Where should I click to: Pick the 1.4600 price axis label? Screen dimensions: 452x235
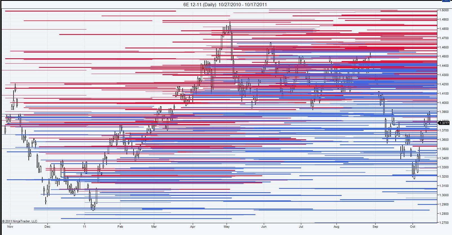(444, 47)
